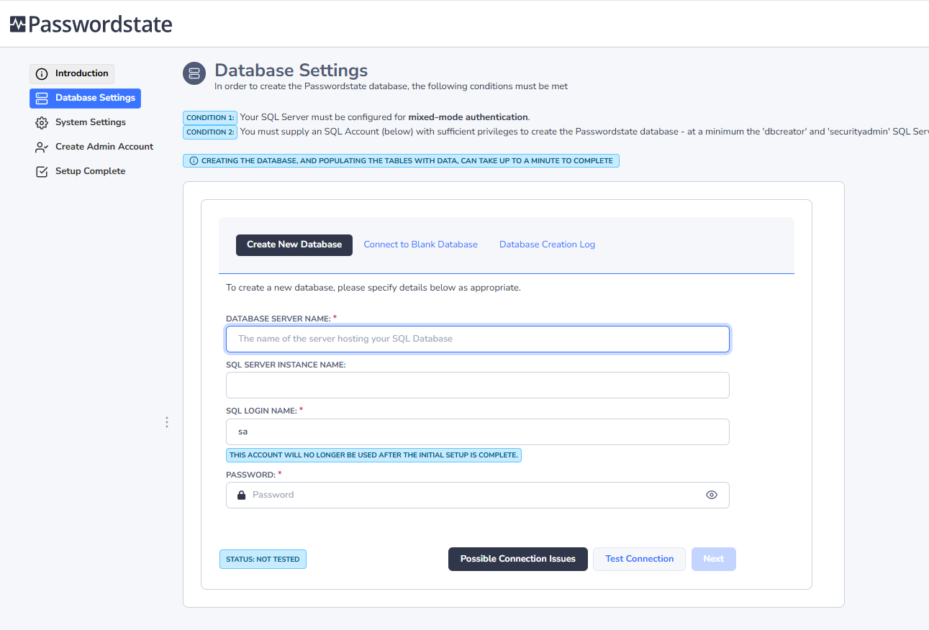Click the DATABASE SERVER NAME label

278,319
